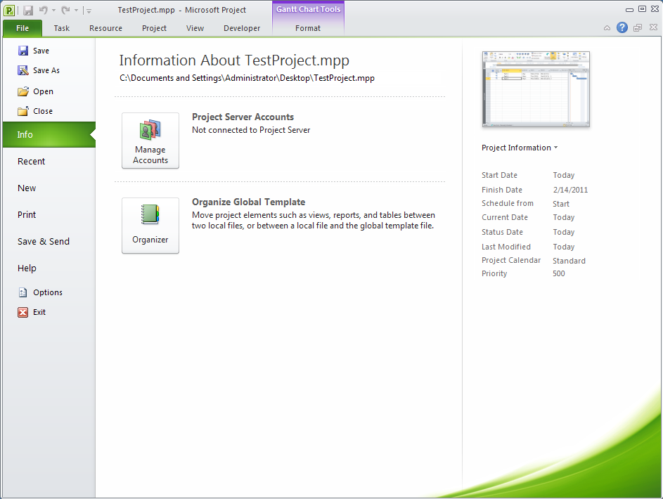Image resolution: width=663 pixels, height=499 pixels.
Task: Open the Project Information dropdown
Action: [x=519, y=148]
